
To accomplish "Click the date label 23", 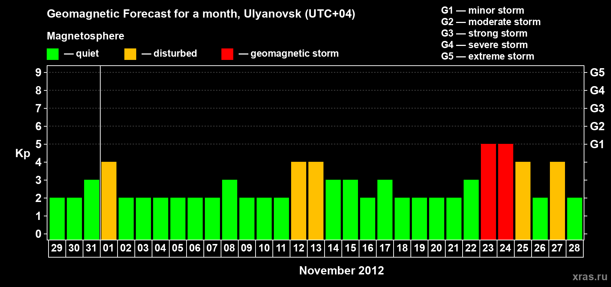I will click(x=488, y=248).
